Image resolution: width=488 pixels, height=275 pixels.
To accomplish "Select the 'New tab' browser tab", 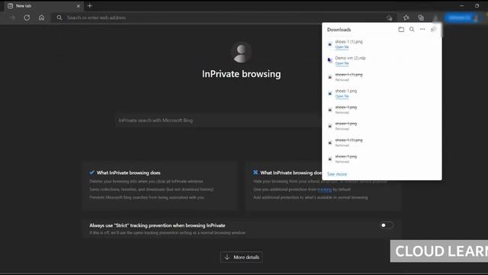I will (43, 6).
